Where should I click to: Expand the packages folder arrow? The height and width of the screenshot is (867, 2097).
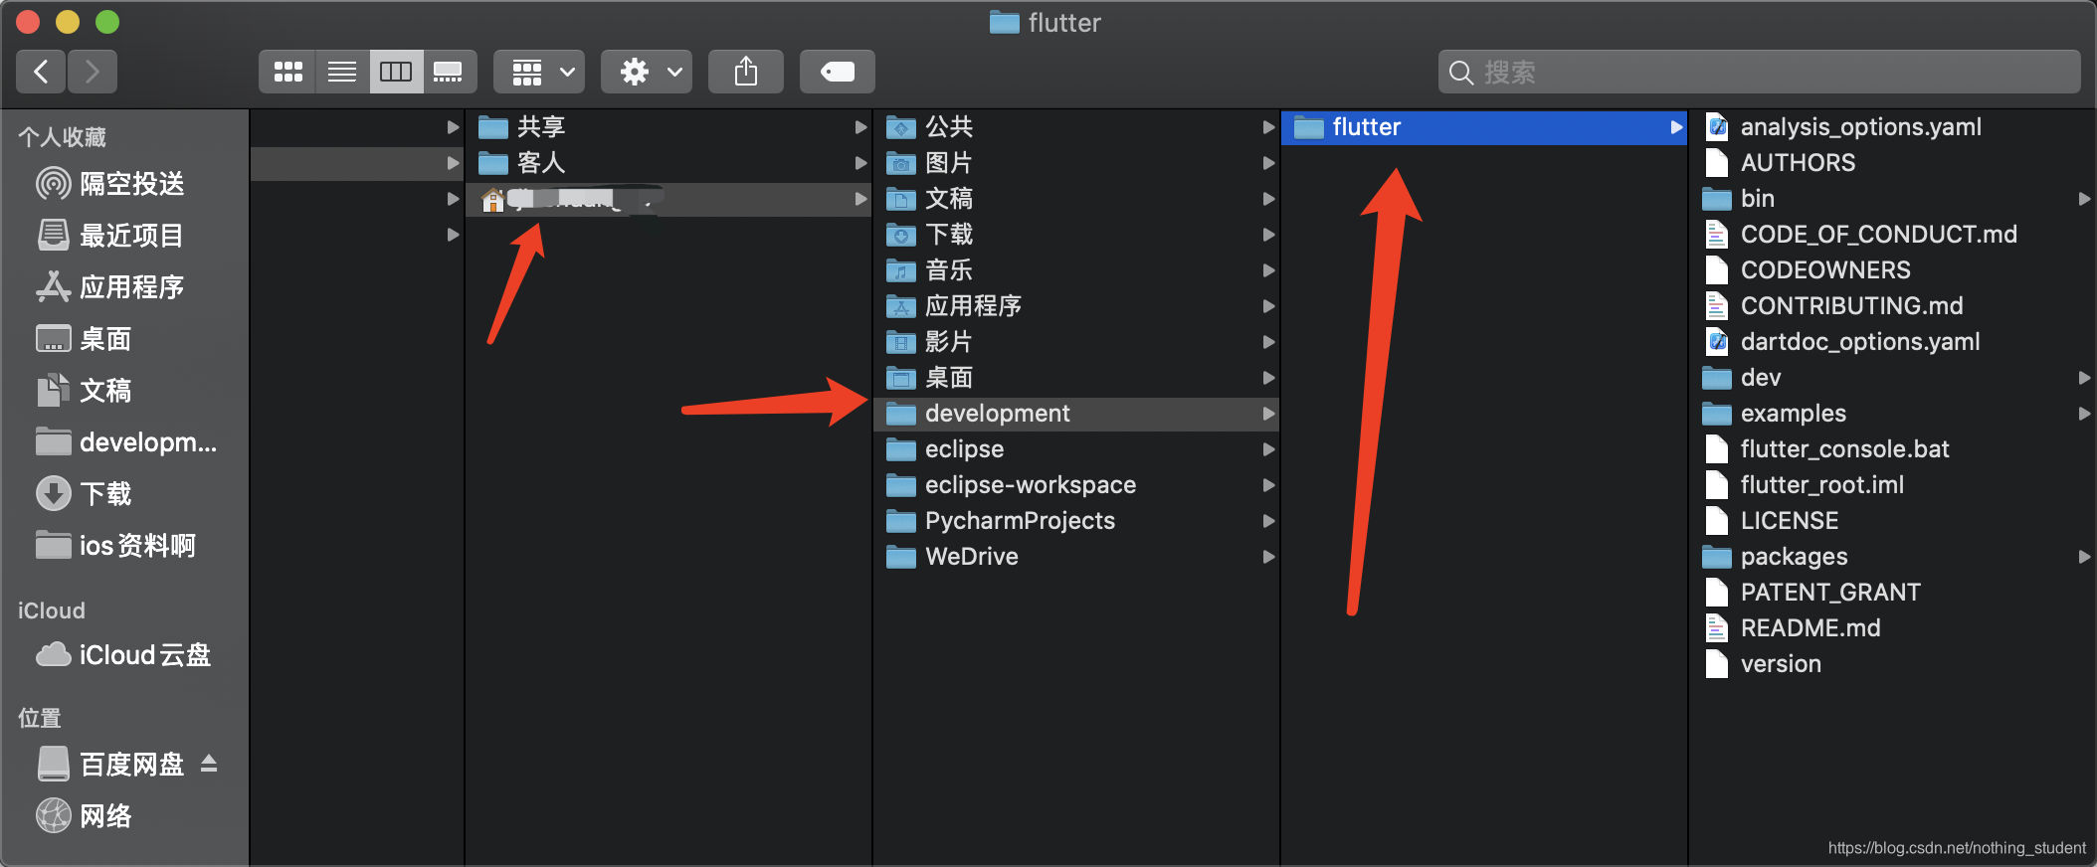[x=2084, y=557]
